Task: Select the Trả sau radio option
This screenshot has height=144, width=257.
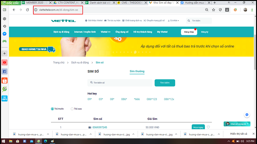Action: 72,109
